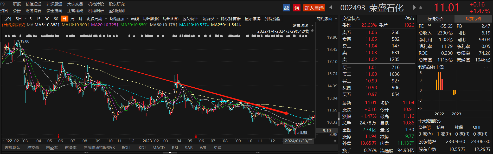Click the red 通 stock connect badge
Screen dimensions: 493x154
(297, 8)
